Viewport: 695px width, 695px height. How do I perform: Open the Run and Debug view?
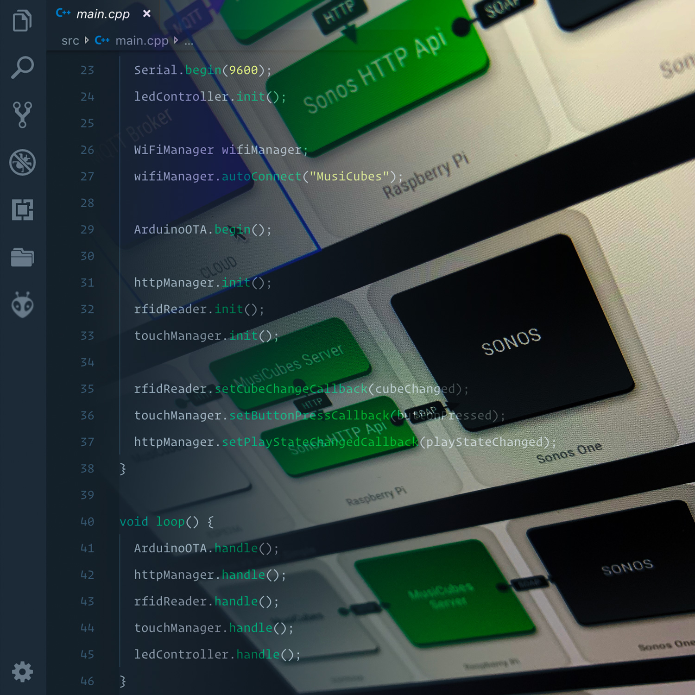[x=22, y=162]
